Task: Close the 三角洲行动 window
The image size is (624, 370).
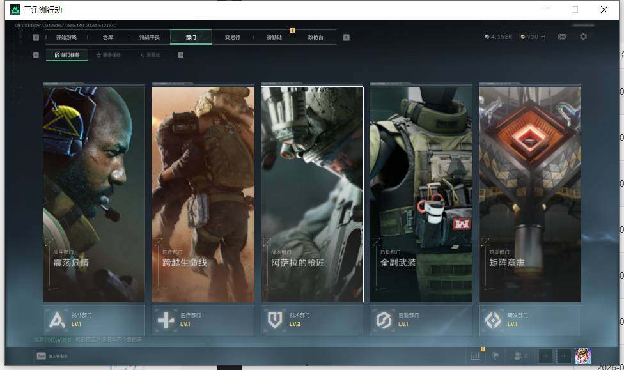Action: (604, 10)
